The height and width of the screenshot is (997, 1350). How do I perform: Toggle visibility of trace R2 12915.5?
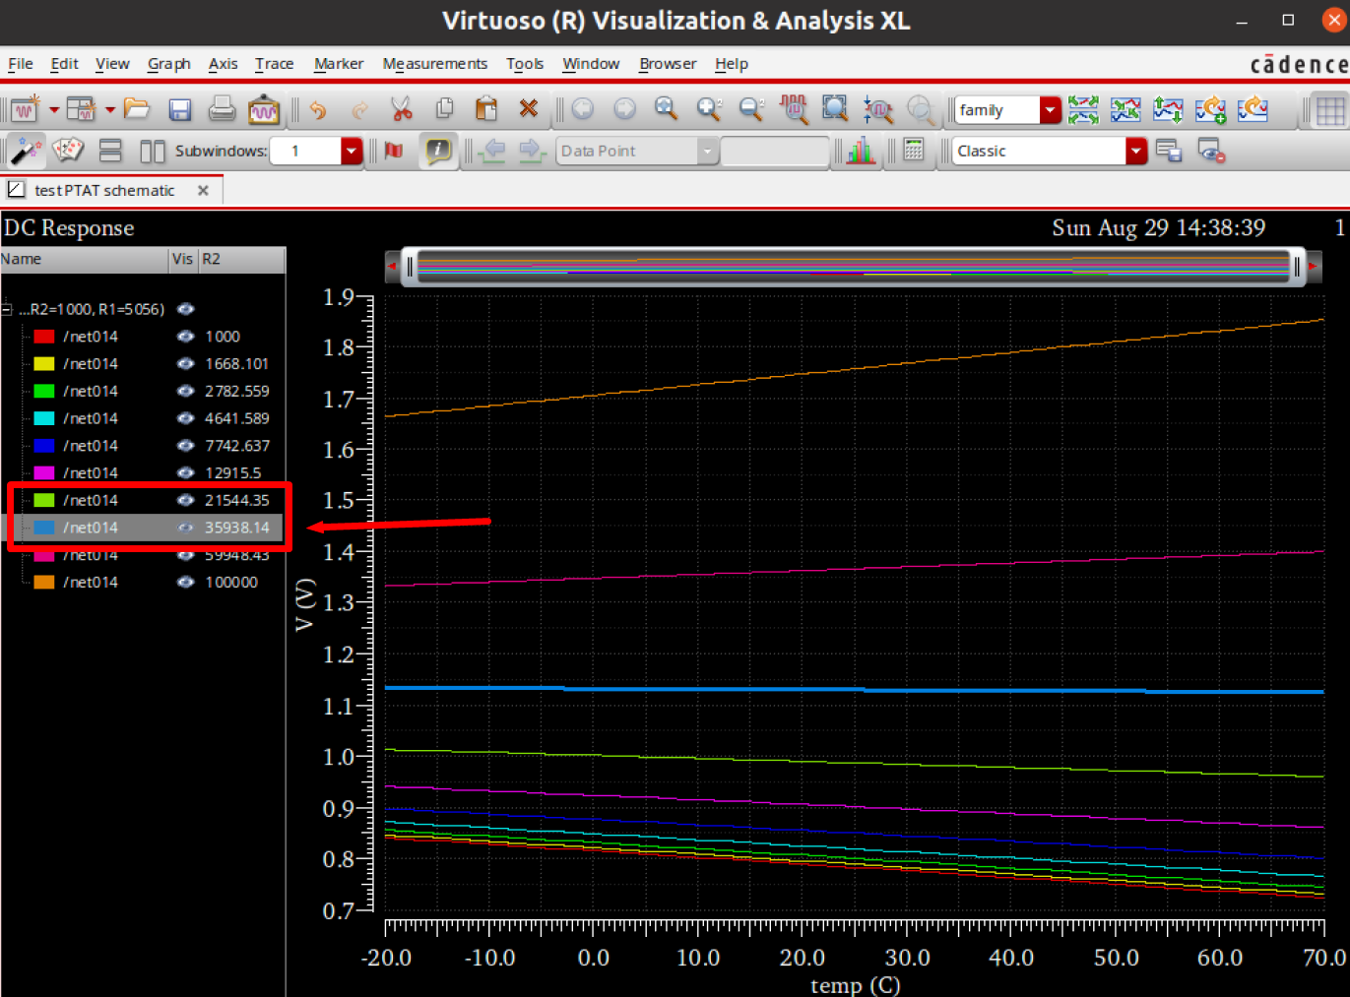tap(185, 473)
